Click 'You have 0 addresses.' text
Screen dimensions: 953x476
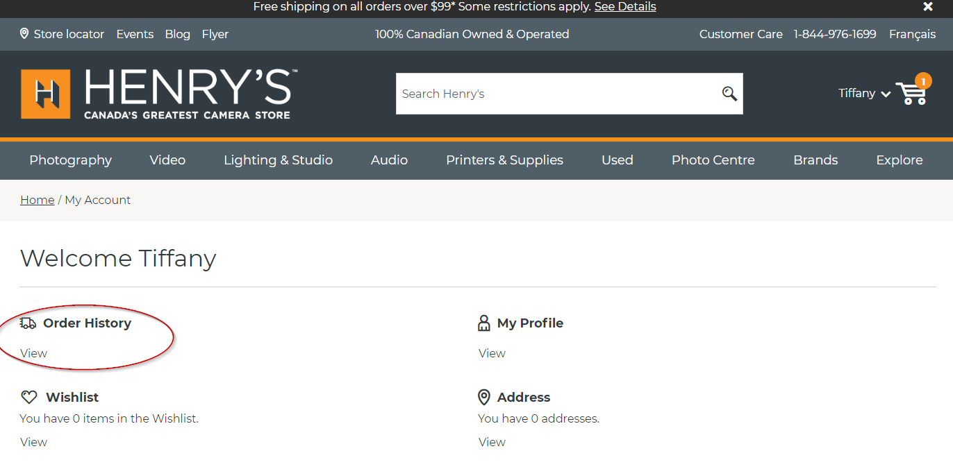[538, 418]
